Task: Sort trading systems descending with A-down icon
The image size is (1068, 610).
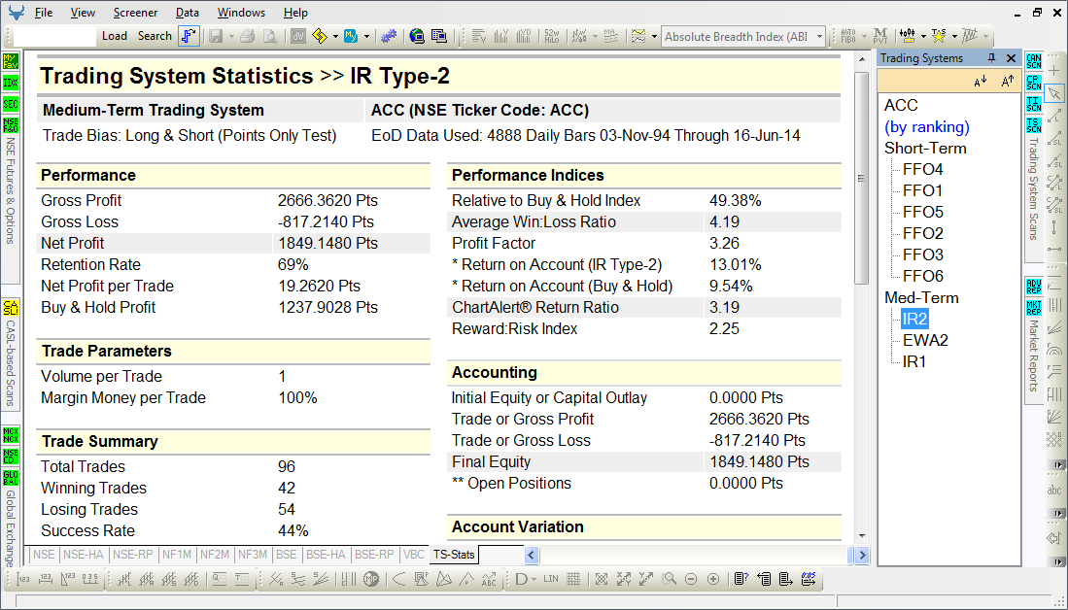Action: coord(981,82)
